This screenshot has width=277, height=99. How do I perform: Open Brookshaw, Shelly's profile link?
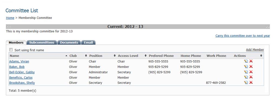coord(22,83)
